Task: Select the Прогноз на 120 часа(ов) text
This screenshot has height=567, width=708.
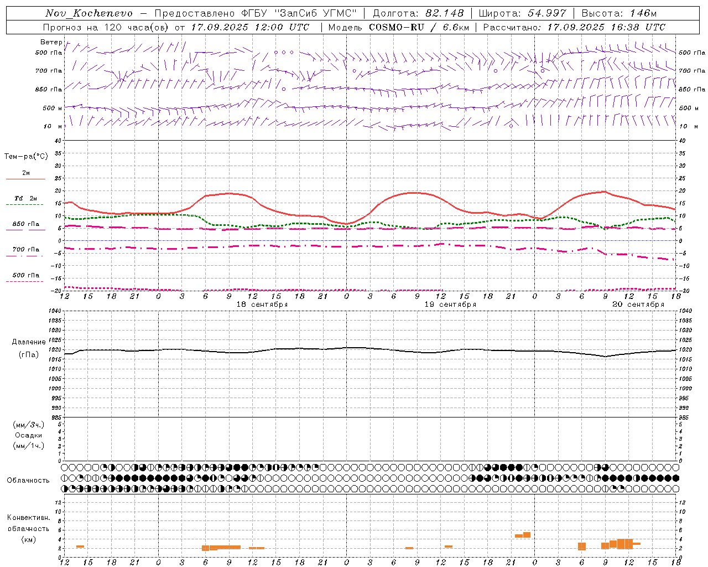Action: 106,27
